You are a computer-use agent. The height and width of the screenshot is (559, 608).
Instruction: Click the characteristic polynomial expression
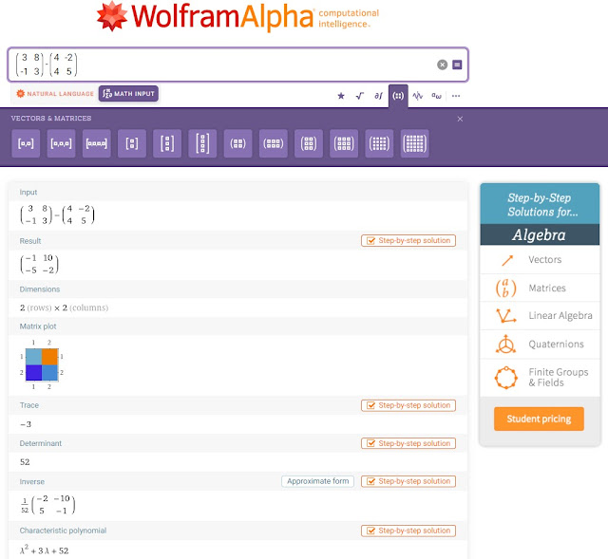pyautogui.click(x=45, y=550)
